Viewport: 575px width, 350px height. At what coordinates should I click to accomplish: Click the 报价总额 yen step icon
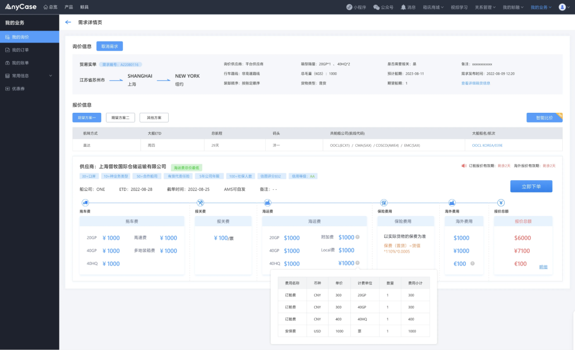501,202
